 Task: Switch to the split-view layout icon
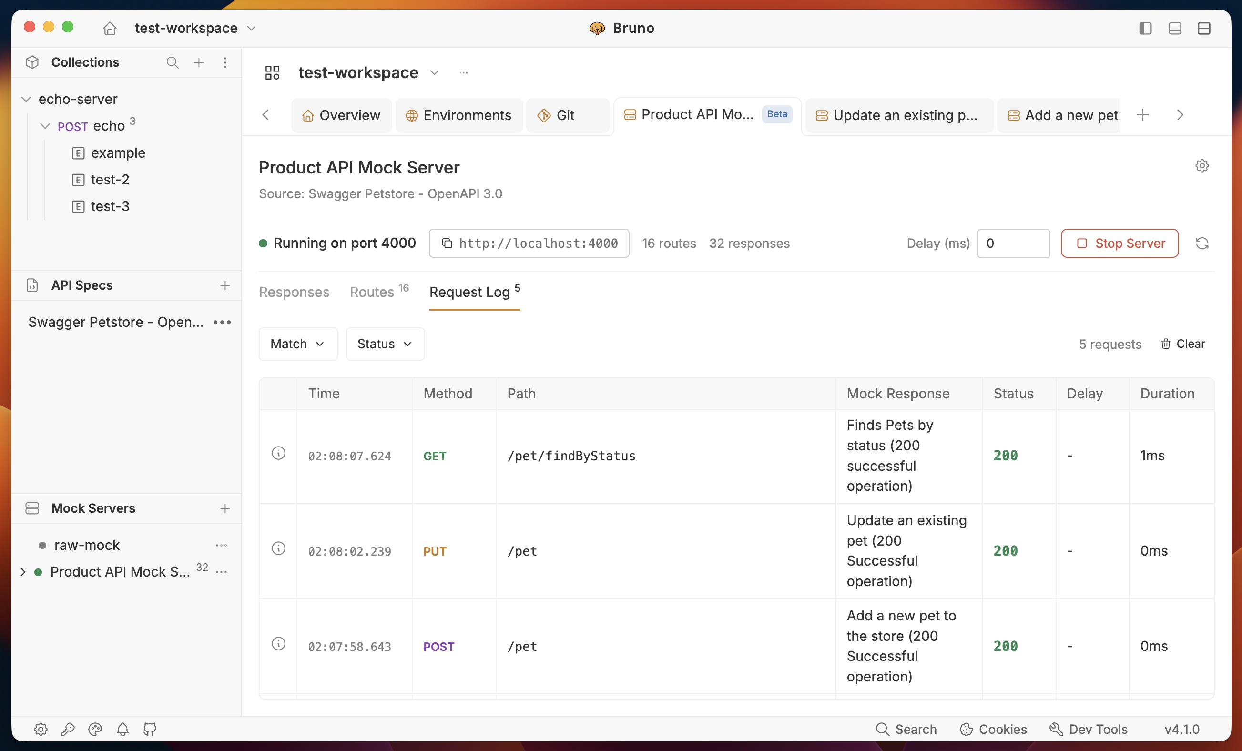pyautogui.click(x=1204, y=28)
